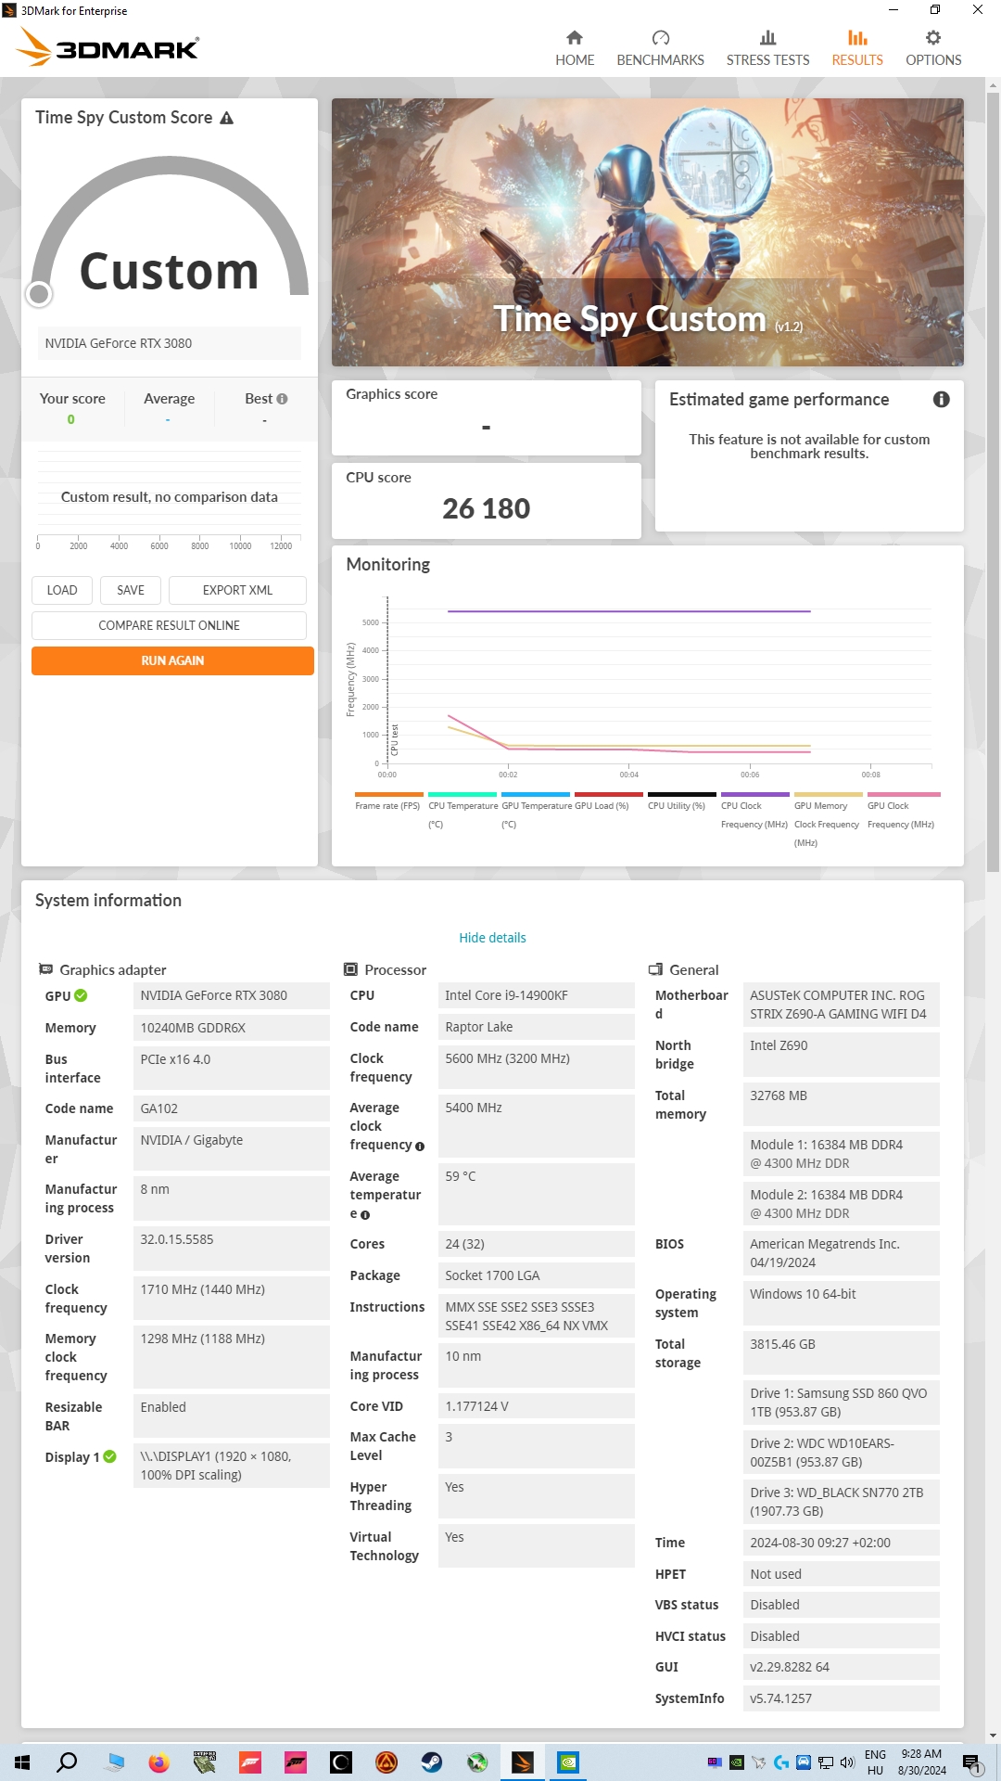Click the 3DMark logo
The height and width of the screenshot is (1781, 1001).
(x=108, y=46)
